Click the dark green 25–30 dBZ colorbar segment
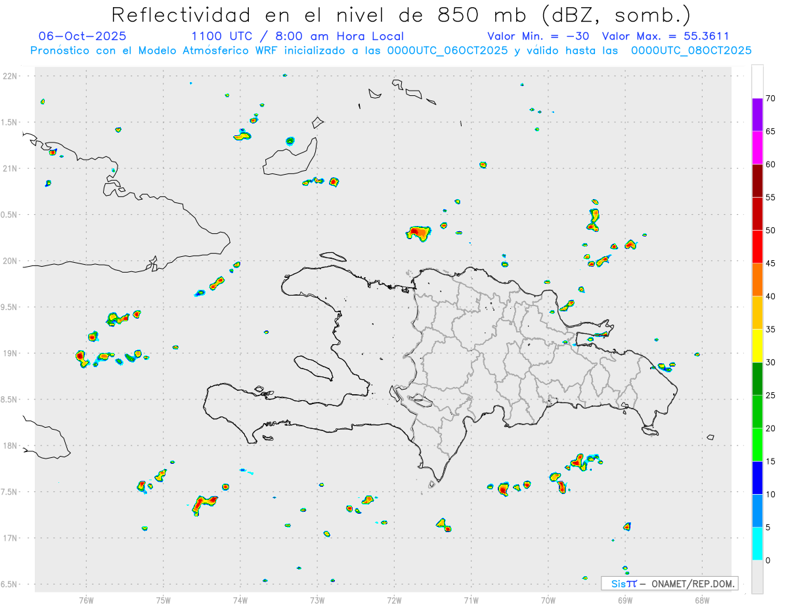 [758, 378]
